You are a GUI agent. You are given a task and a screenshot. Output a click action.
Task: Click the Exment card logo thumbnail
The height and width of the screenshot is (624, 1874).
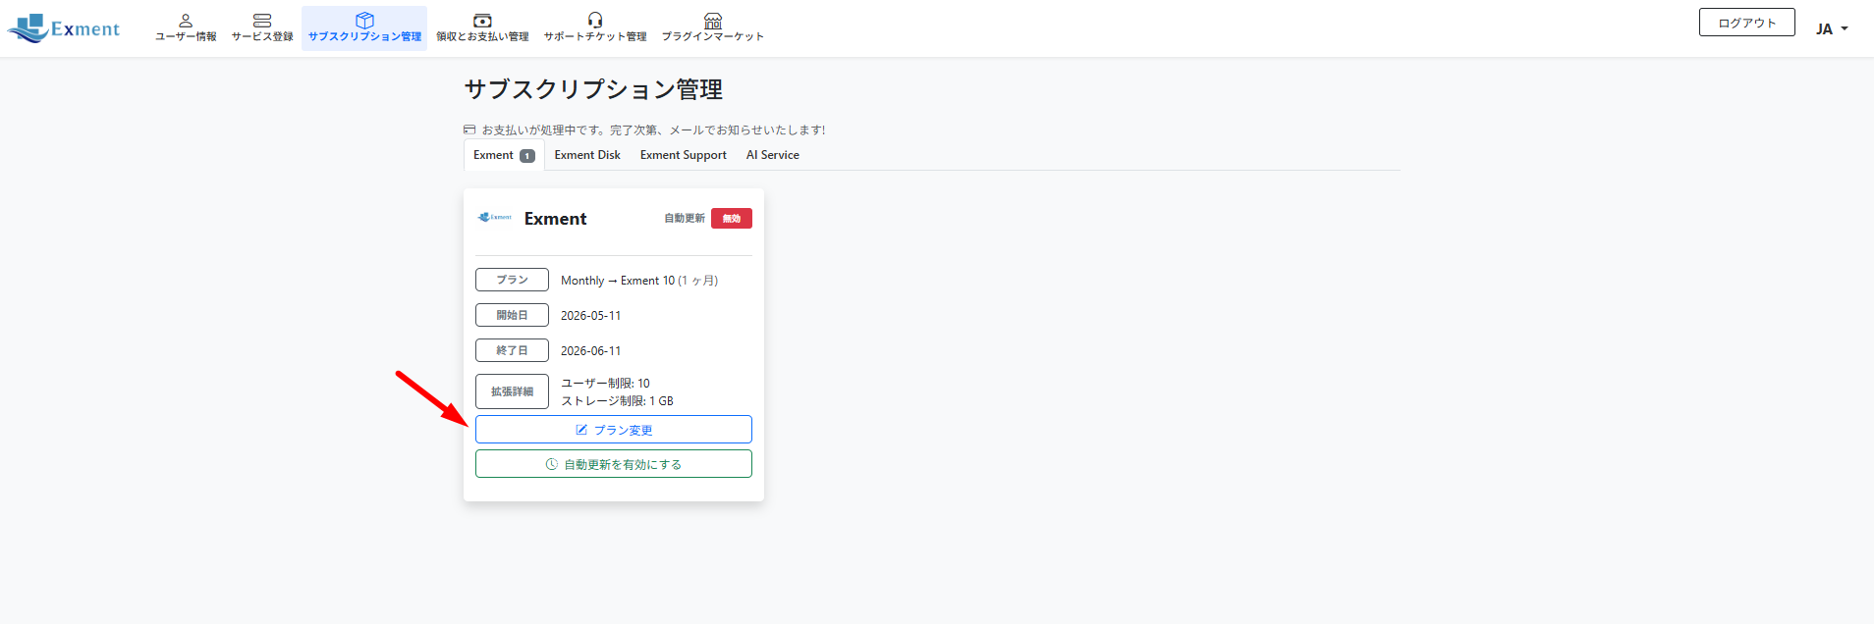495,217
